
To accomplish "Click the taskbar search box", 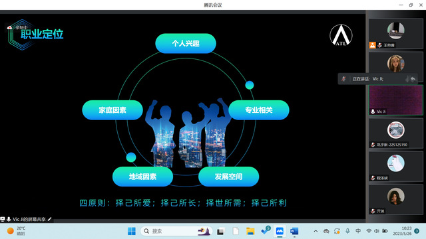I will (x=176, y=231).
